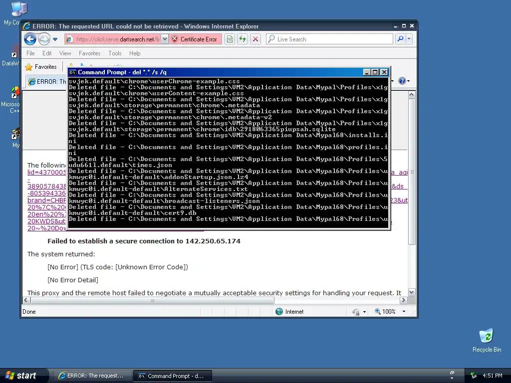The image size is (511, 383).
Task: Click the Live Search box
Action: (330, 39)
